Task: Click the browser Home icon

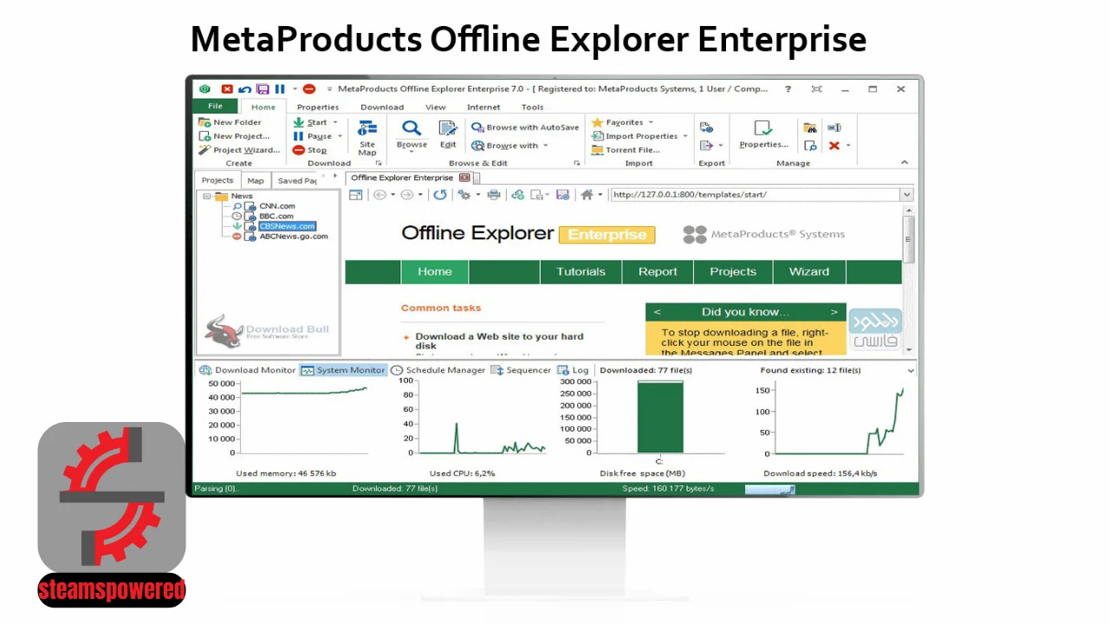Action: (x=587, y=195)
